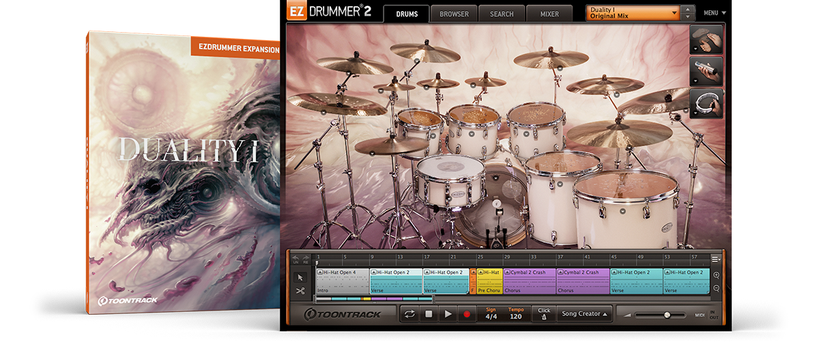Open the Song Creator panel
Screen dimensions: 819x353
click(x=584, y=314)
